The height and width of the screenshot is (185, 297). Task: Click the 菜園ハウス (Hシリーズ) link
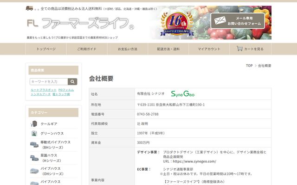click(51, 158)
